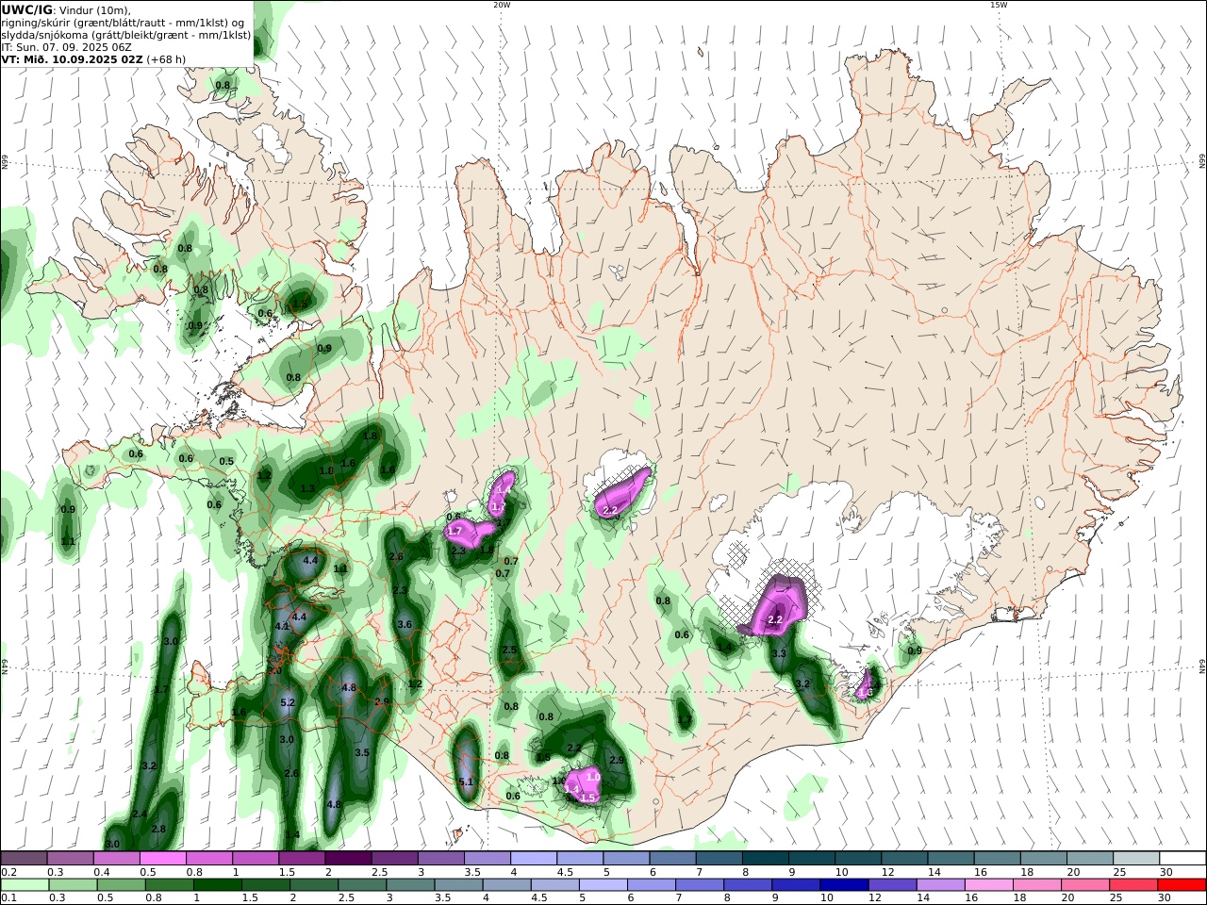1207x905 pixels.
Task: Select the darkest green rain swatch between 1 and 1.5
Action: (217, 884)
